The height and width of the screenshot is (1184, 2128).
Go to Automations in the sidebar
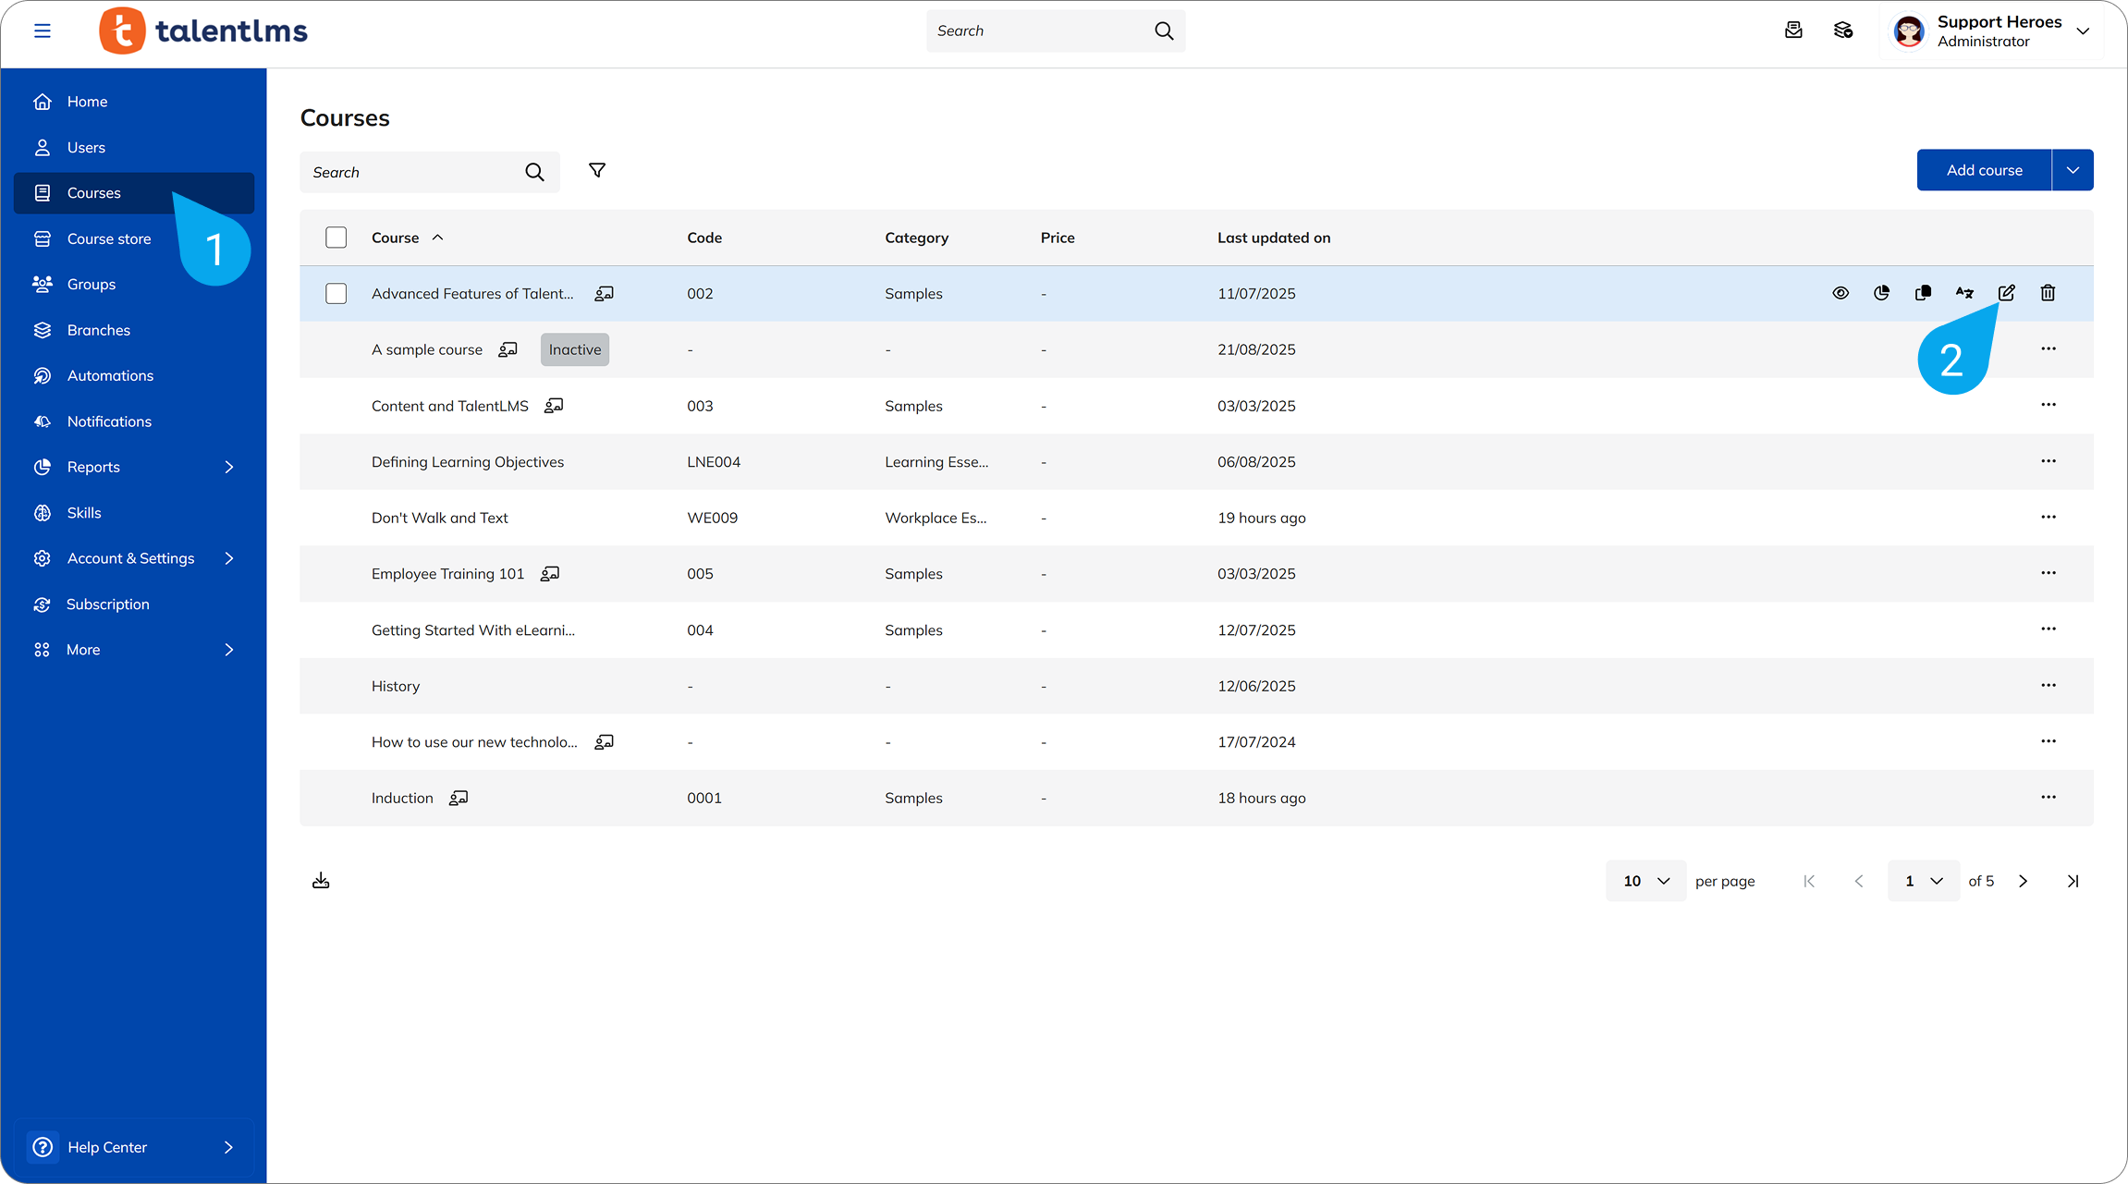pyautogui.click(x=110, y=376)
